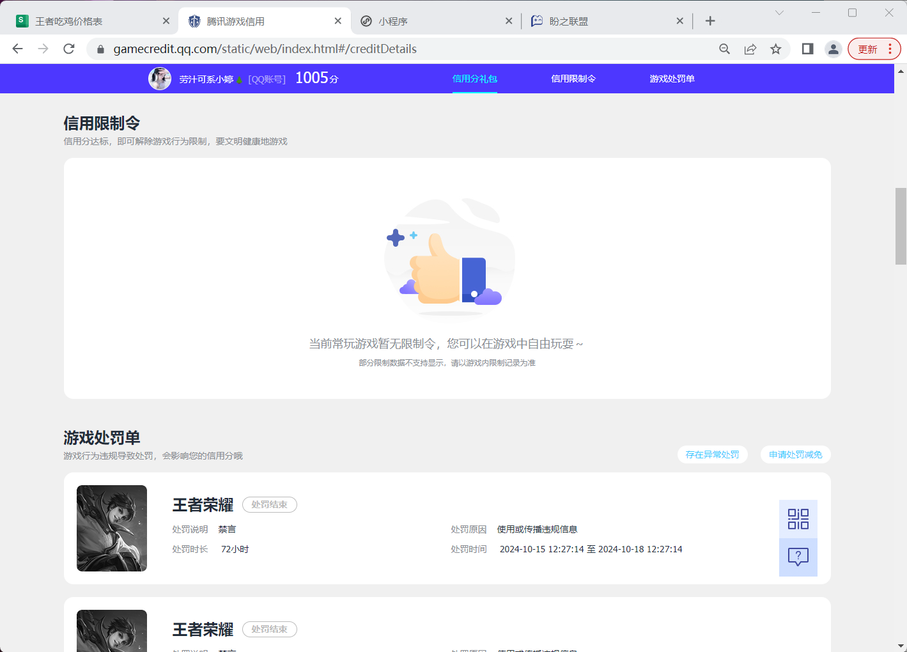Click username 劳汁可系小婷
Image resolution: width=907 pixels, height=652 pixels.
206,79
